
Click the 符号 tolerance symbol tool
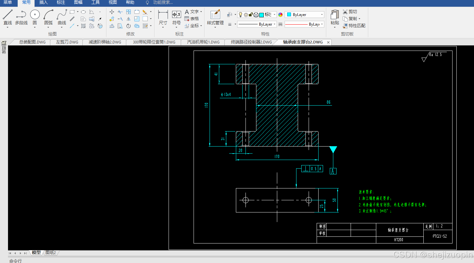[177, 17]
